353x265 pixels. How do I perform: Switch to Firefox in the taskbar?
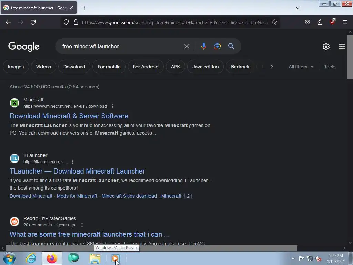pyautogui.click(x=52, y=258)
